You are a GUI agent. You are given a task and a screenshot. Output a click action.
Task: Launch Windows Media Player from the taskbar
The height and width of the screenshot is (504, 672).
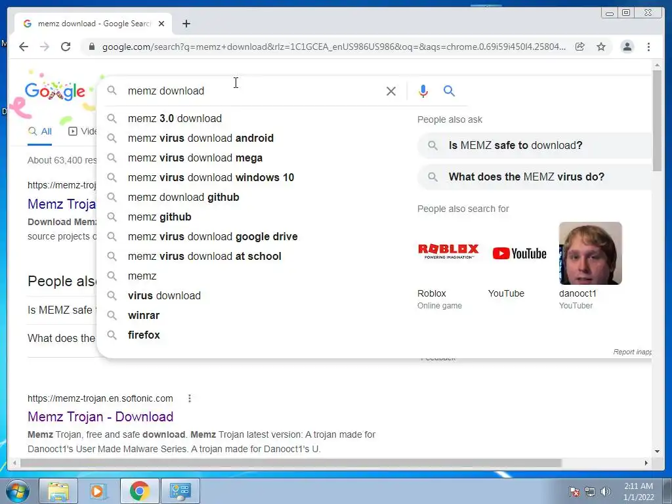coord(98,491)
